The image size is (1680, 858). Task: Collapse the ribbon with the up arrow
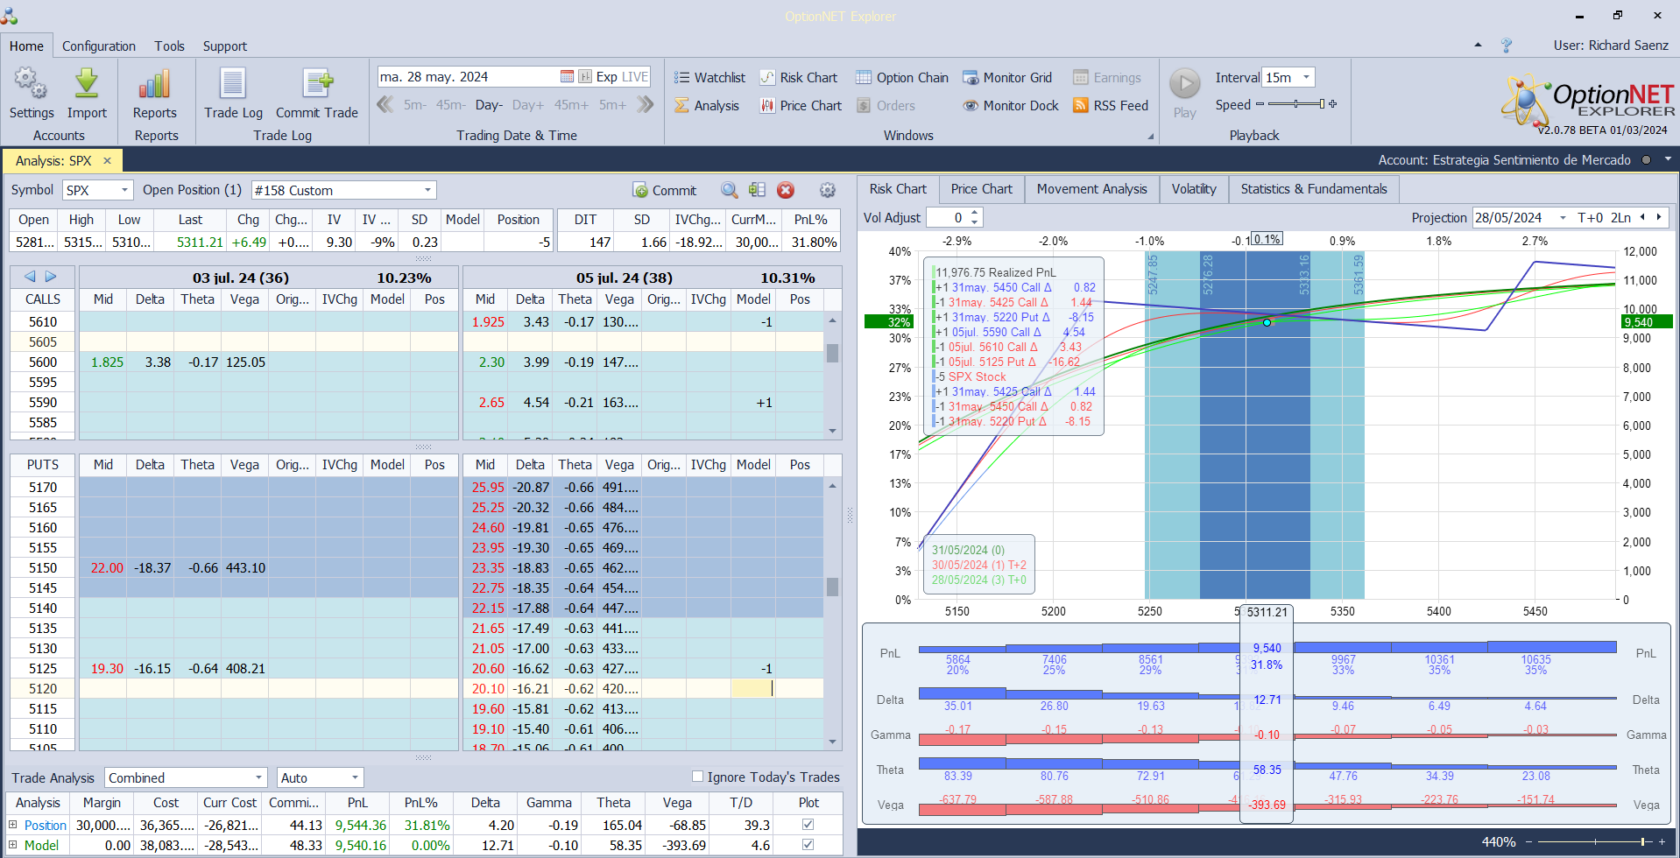[1478, 45]
